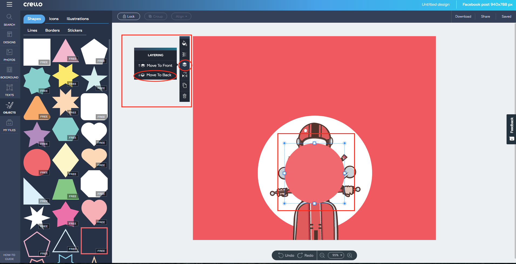This screenshot has height=264, width=516.
Task: Open the Search panel
Action: (9, 20)
